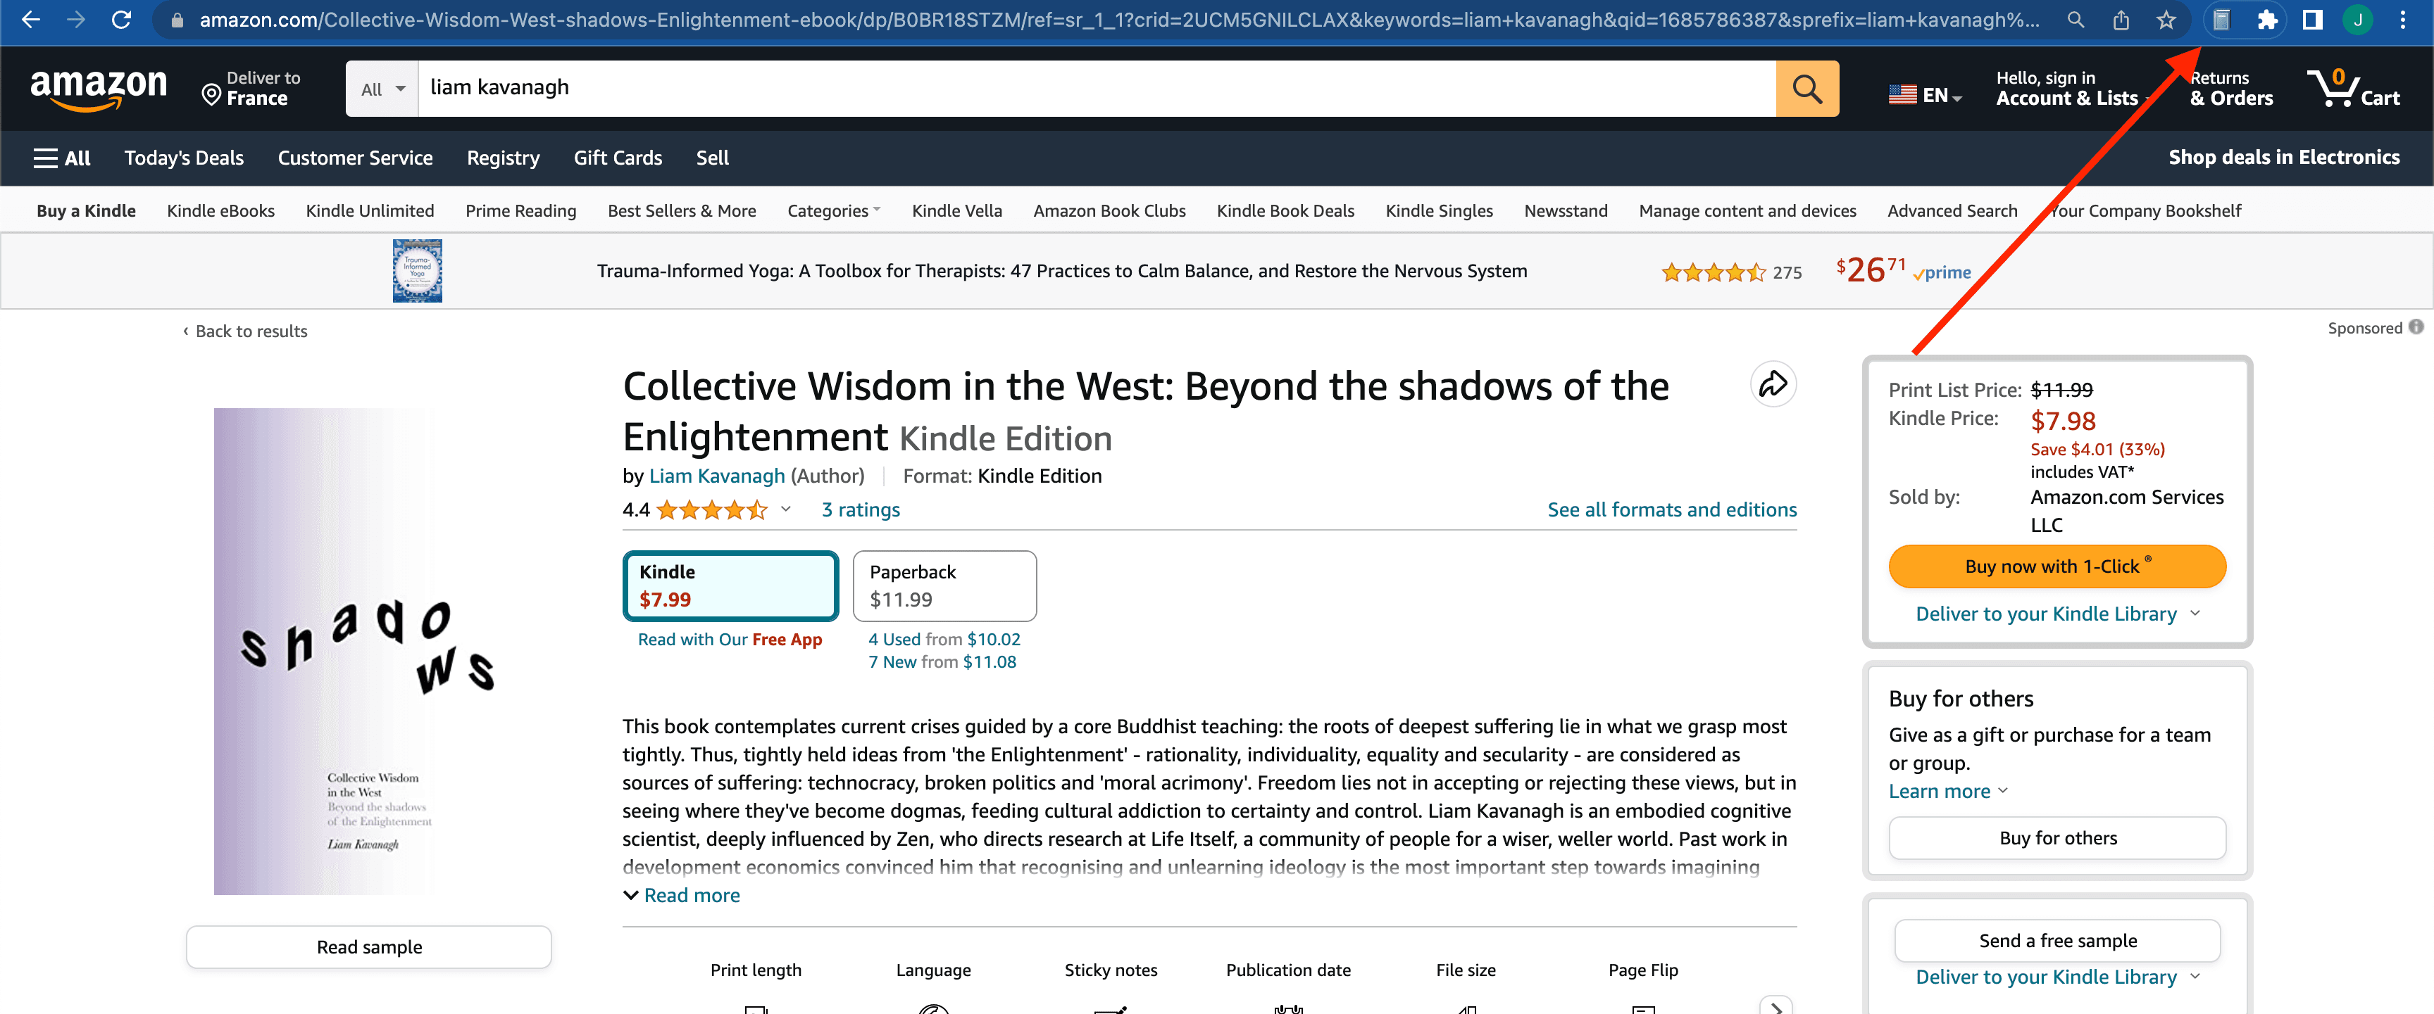Click the book cover thumbnail

[368, 650]
